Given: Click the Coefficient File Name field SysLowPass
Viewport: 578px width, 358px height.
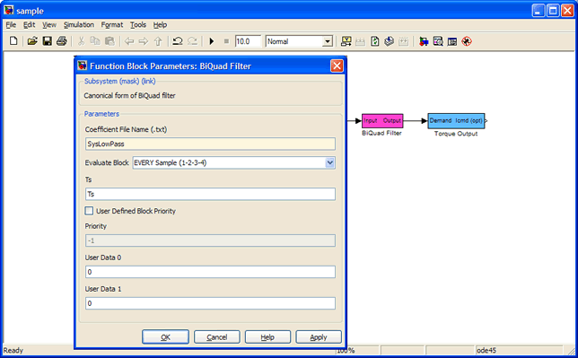Looking at the screenshot, I should [210, 144].
